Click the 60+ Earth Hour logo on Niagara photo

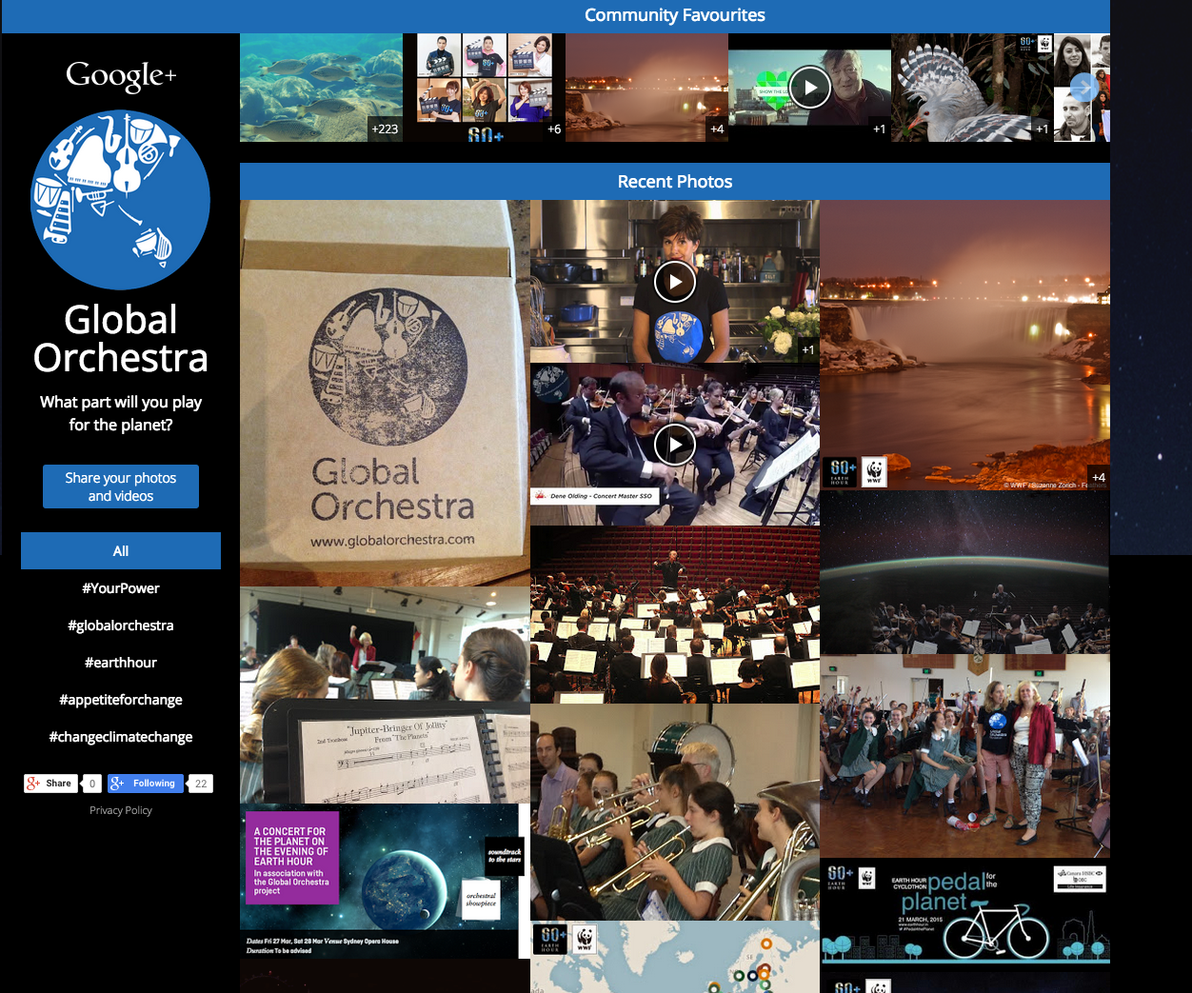click(x=842, y=471)
